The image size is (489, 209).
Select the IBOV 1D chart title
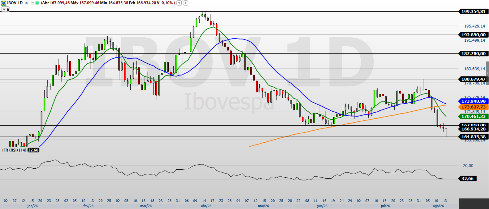[15, 3]
